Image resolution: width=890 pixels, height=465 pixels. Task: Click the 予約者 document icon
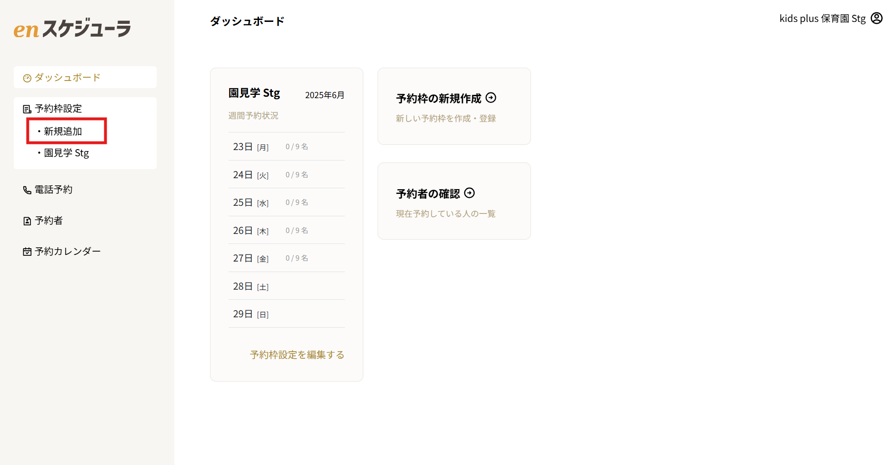click(27, 220)
